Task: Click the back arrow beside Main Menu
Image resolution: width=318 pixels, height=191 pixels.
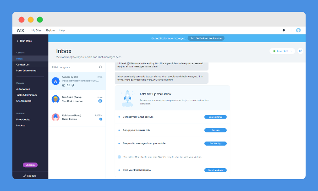Action: pyautogui.click(x=17, y=41)
